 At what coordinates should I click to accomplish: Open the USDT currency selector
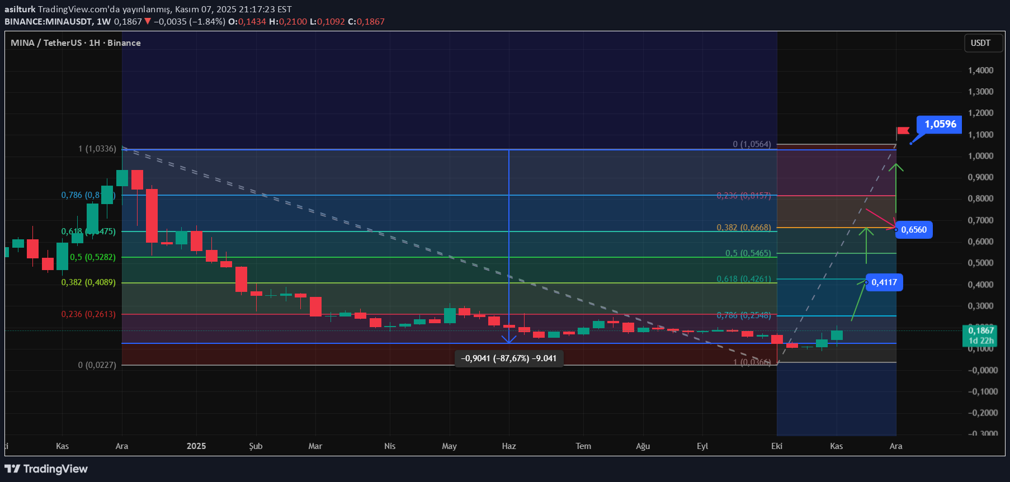point(983,43)
